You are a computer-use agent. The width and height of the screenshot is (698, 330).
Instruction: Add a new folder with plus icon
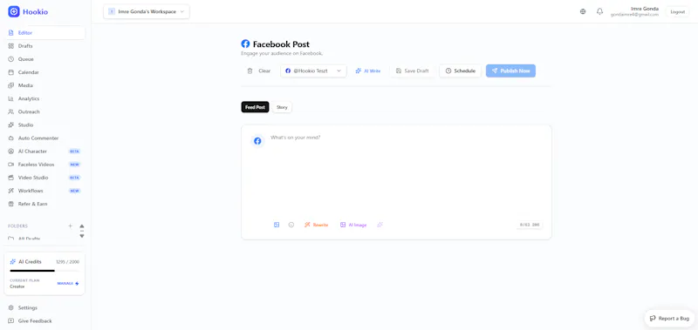[70, 226]
